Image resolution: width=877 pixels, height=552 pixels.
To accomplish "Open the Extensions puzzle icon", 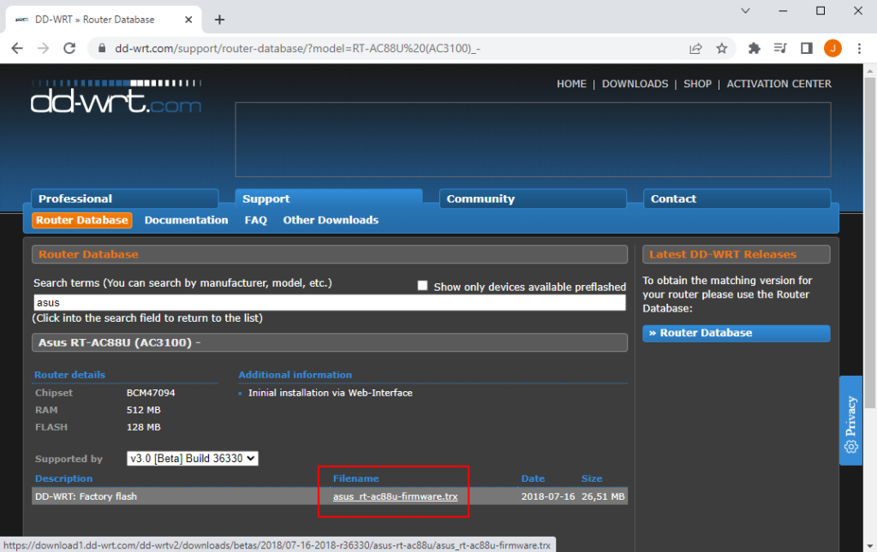I will (x=754, y=49).
